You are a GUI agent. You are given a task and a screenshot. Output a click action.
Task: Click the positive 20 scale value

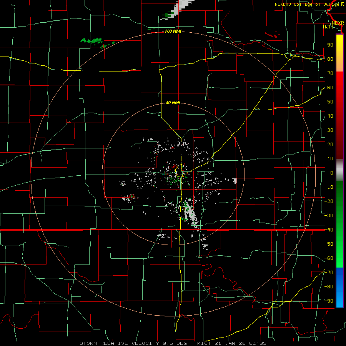coord(330,145)
